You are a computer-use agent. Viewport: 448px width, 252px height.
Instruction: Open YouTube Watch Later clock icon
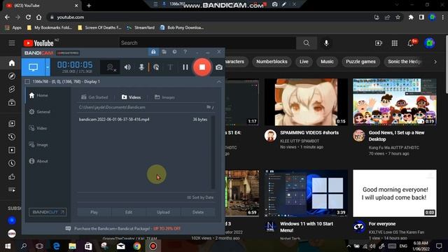click(12, 163)
